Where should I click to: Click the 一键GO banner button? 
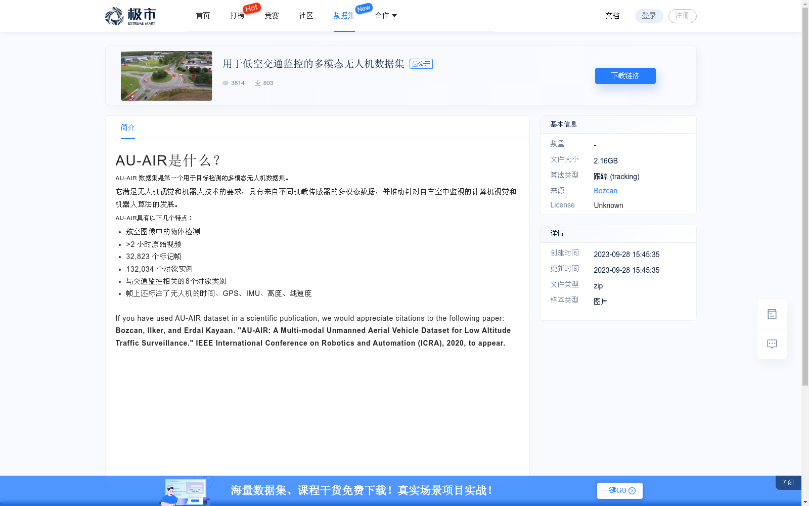point(620,491)
